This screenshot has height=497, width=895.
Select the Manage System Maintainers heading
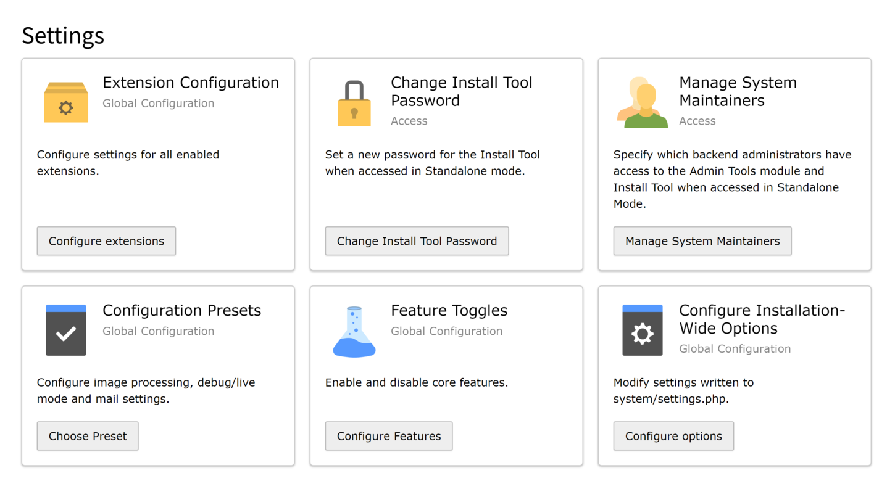738,91
